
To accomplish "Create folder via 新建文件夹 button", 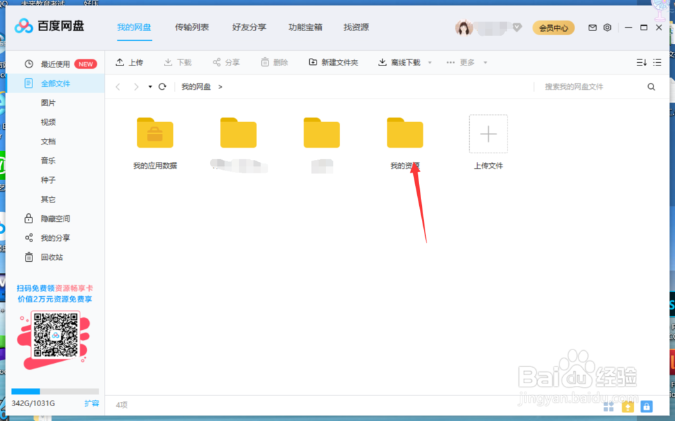I will tap(339, 62).
